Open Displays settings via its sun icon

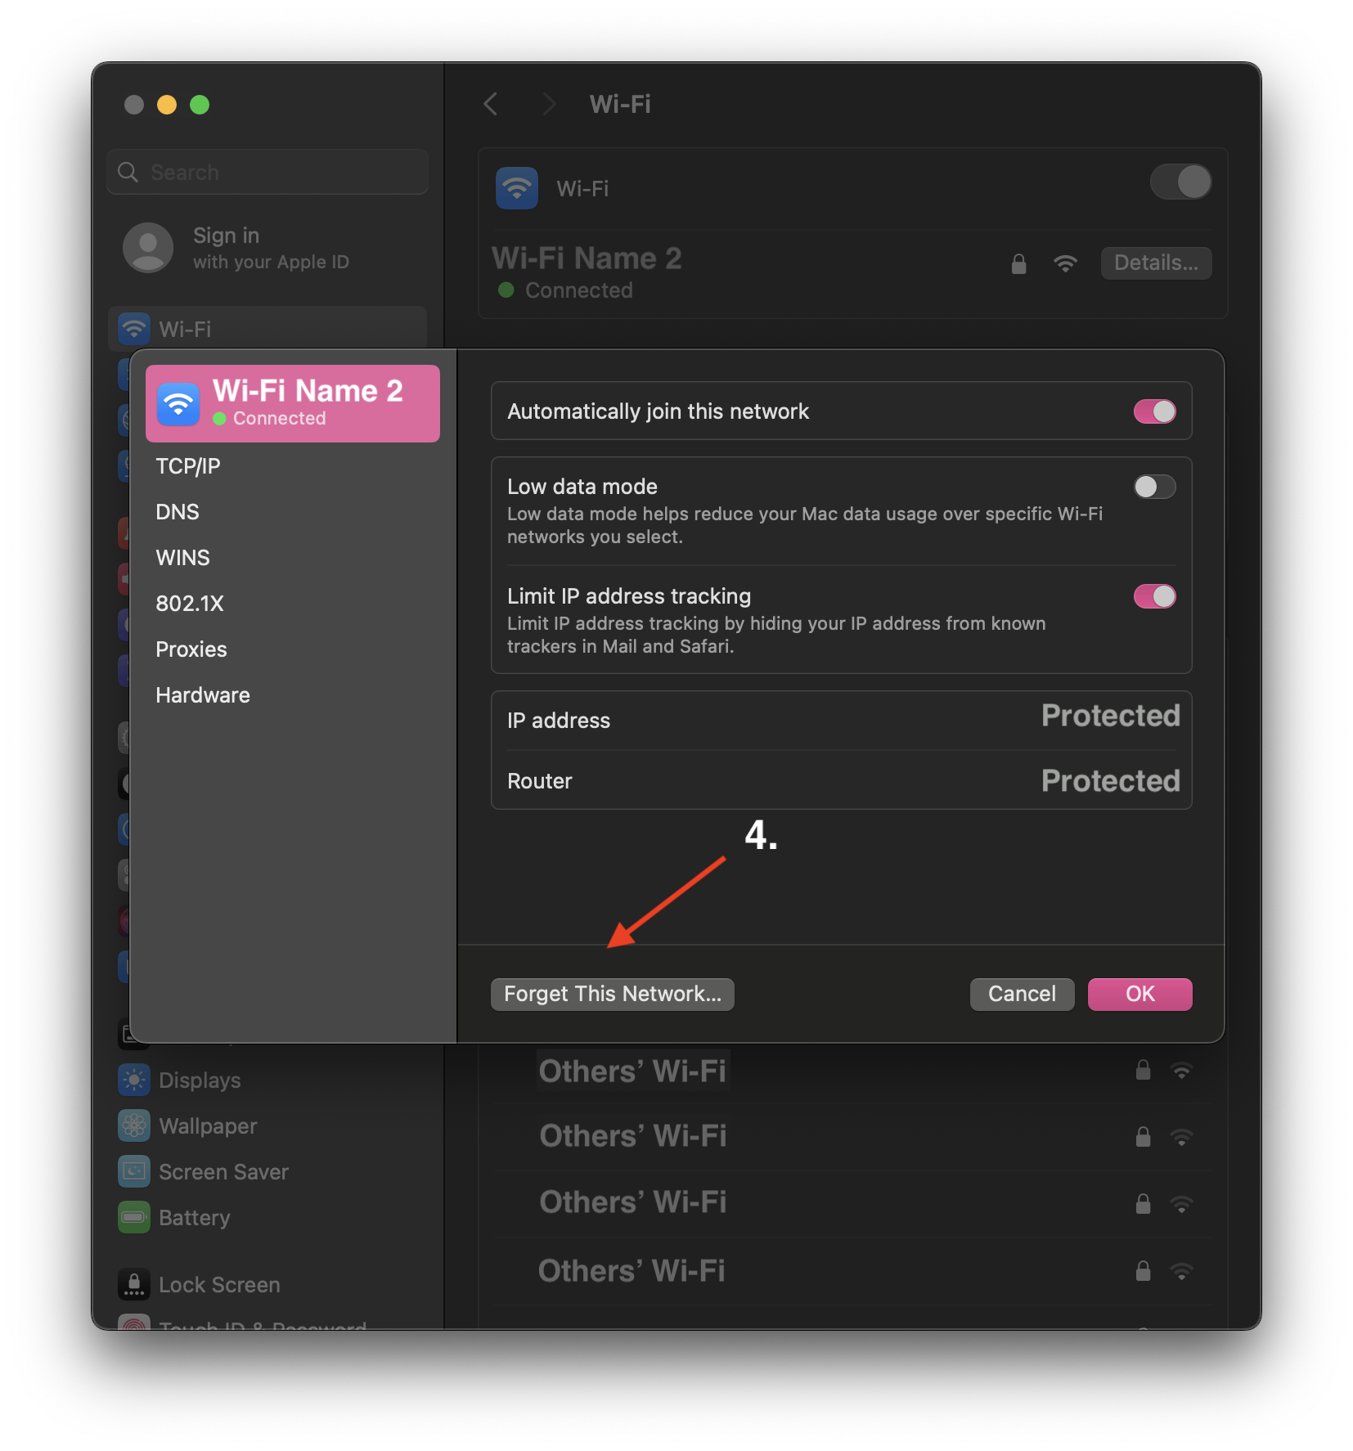134,1080
